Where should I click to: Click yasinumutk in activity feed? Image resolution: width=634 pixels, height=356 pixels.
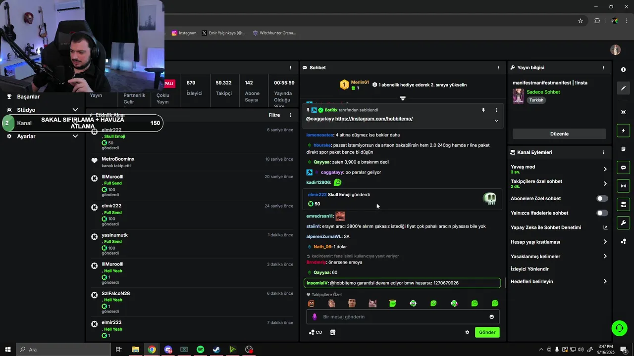tap(114, 235)
